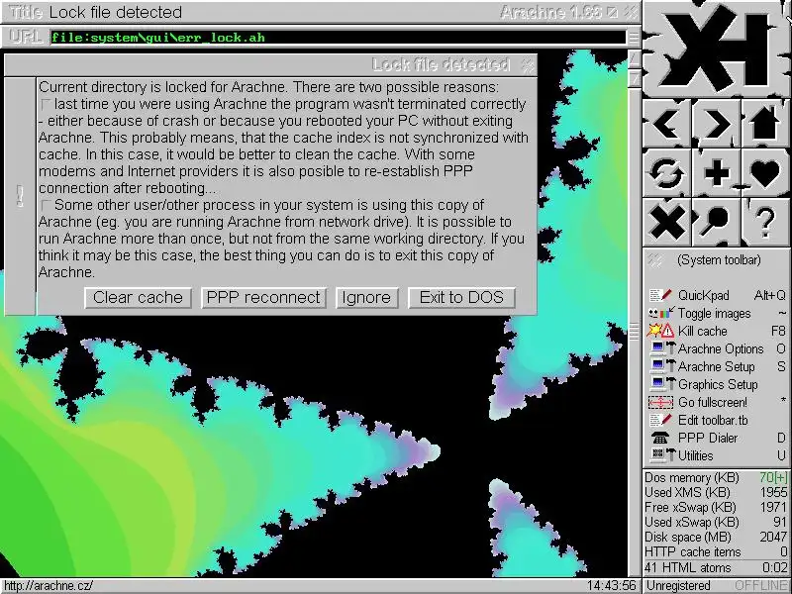Activate Go fullscreen! entry
Screen dimensions: 792x594
(717, 402)
